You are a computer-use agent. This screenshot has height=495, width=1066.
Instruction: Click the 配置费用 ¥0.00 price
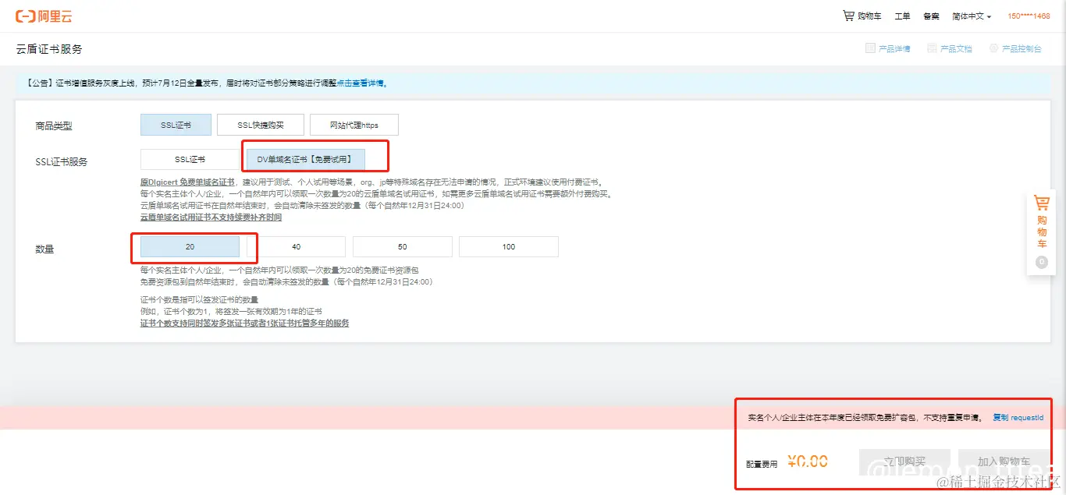[808, 461]
